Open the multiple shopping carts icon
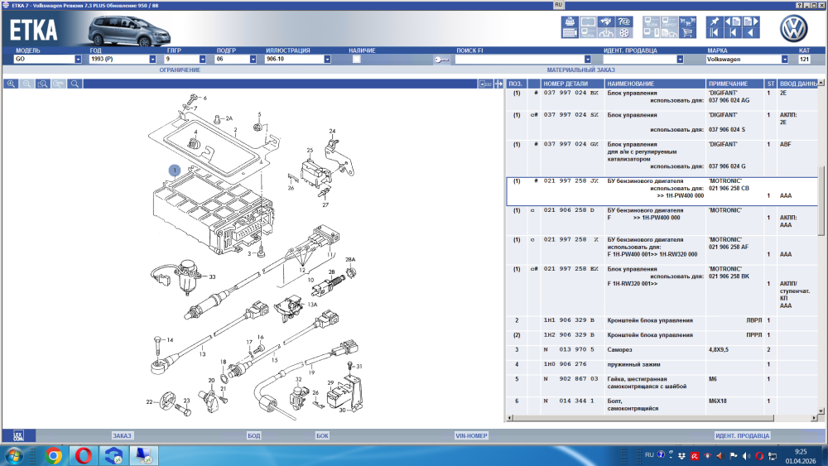The image size is (828, 466). click(x=687, y=22)
